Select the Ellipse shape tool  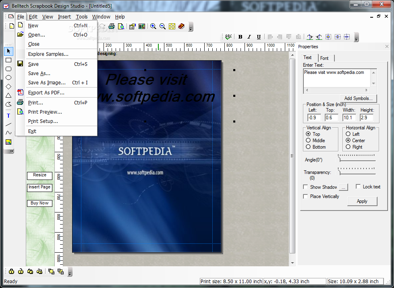point(8,78)
